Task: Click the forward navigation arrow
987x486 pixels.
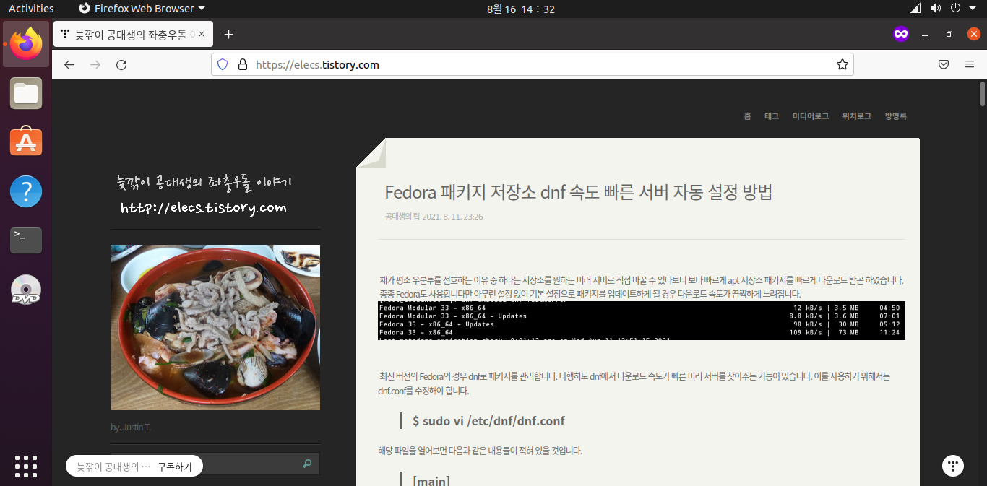Action: (95, 65)
